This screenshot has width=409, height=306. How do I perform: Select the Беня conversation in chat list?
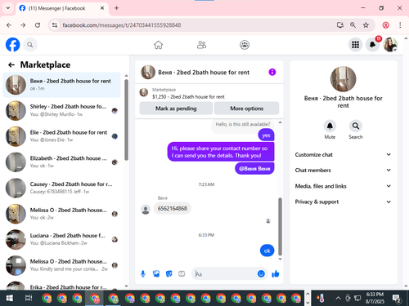(x=62, y=85)
